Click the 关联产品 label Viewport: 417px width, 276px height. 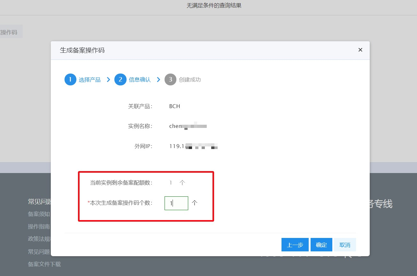coord(140,106)
